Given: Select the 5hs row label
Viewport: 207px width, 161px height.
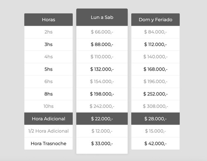Looking at the screenshot, I should (x=48, y=69).
